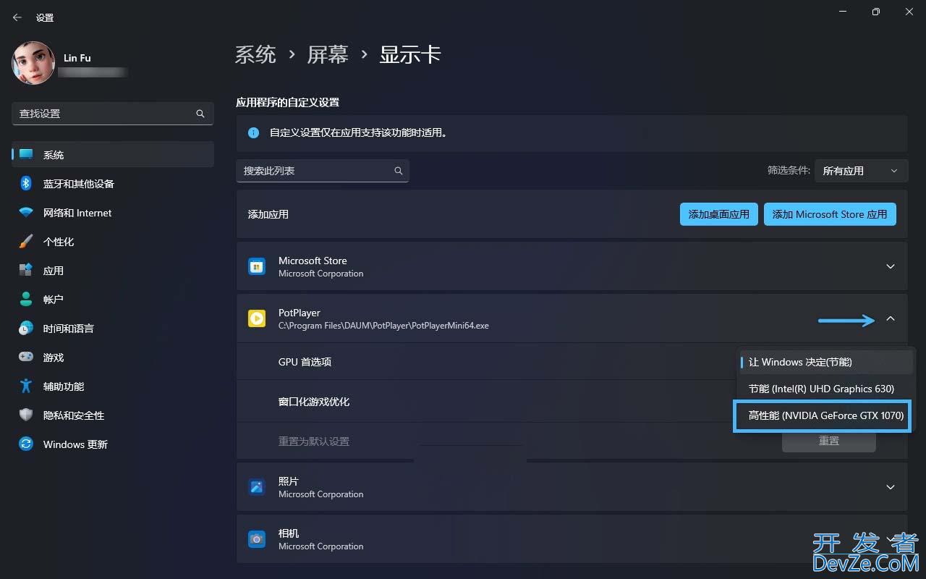Click the 相机 app icon
This screenshot has height=579, width=926.
pyautogui.click(x=257, y=539)
